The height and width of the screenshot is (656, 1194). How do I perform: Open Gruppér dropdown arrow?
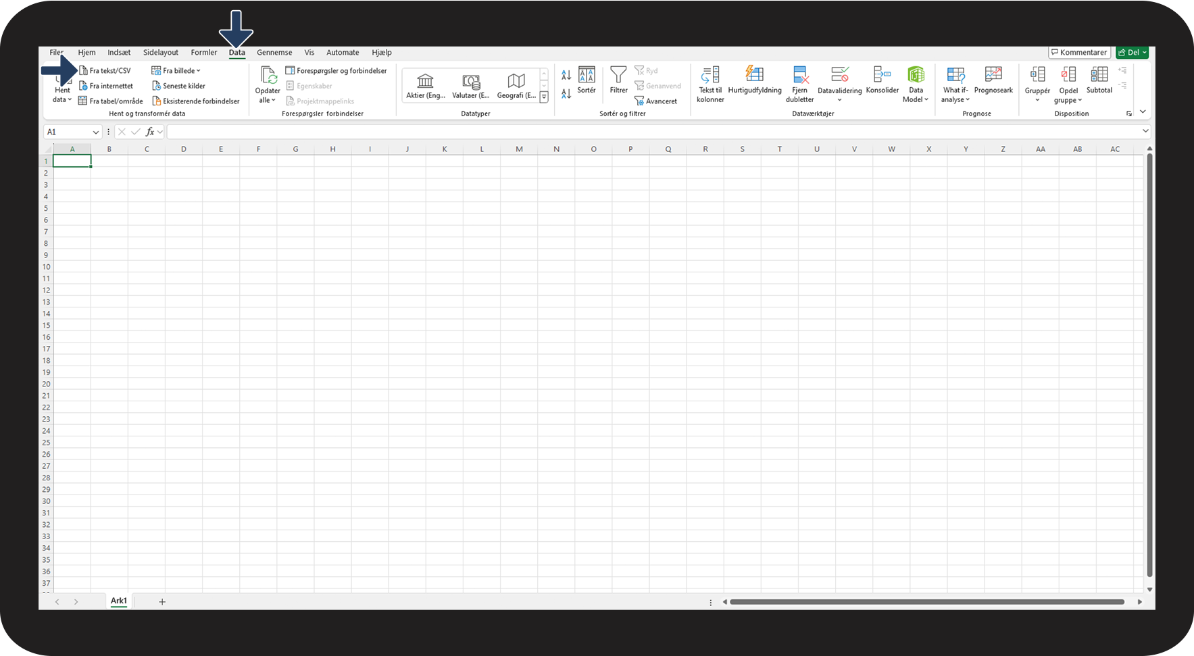click(1037, 100)
